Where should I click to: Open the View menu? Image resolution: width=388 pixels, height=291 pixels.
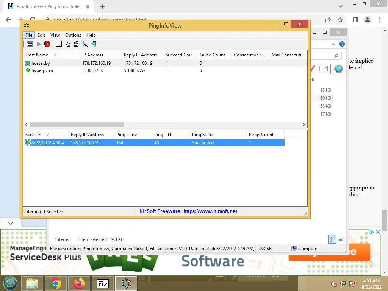[55, 35]
